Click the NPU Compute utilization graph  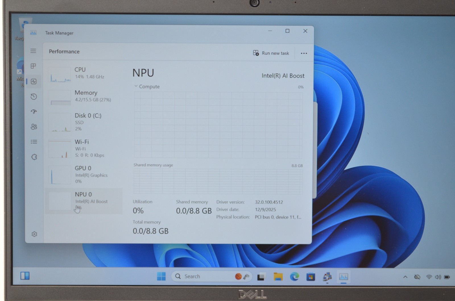218,124
